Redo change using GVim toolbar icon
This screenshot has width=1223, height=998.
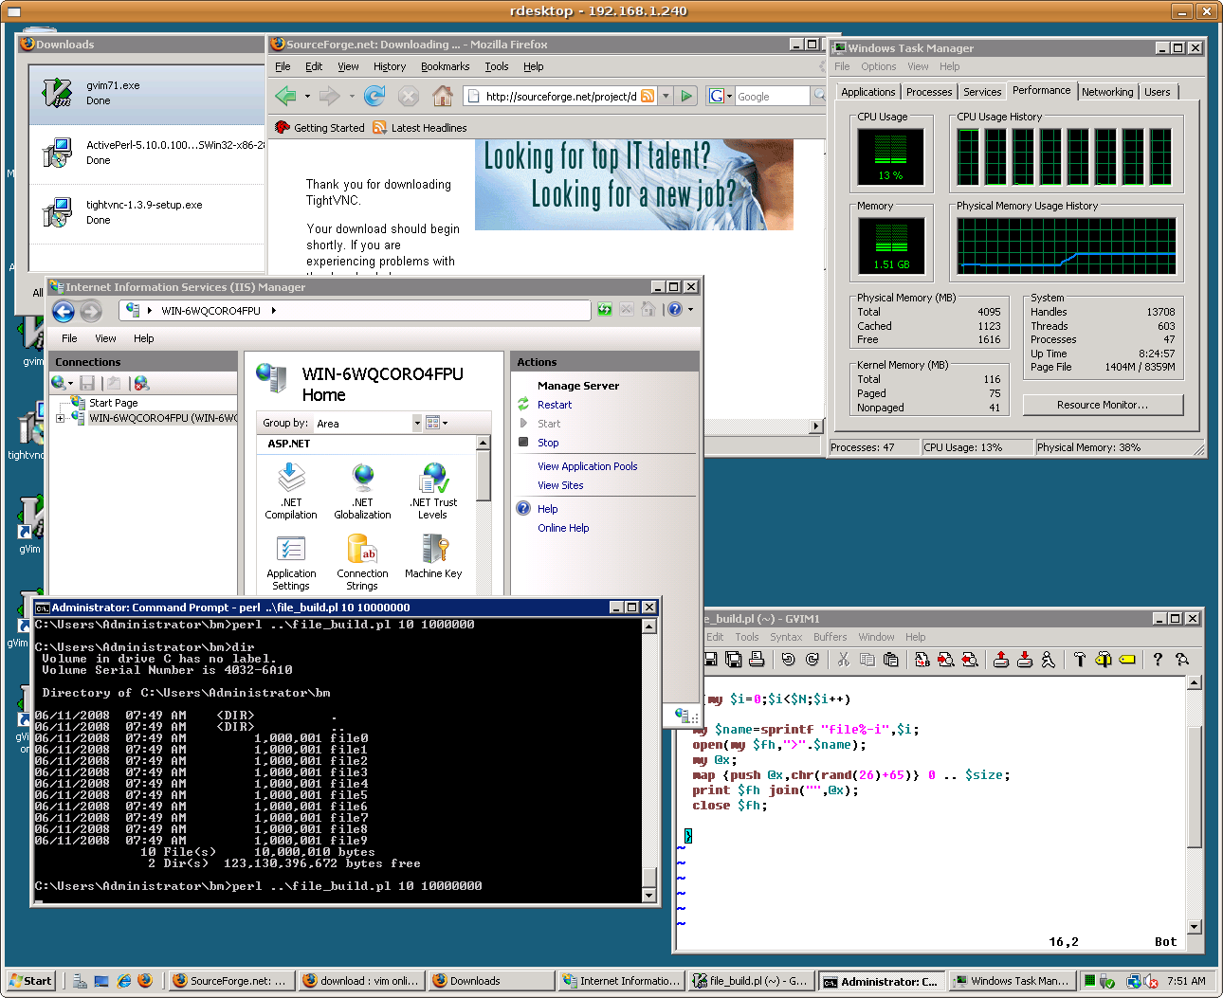pyautogui.click(x=812, y=660)
